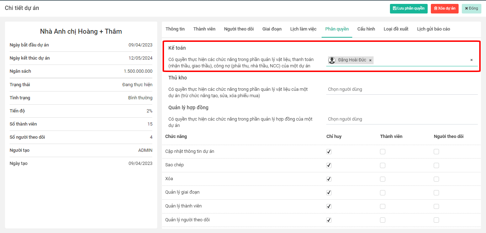Uncheck Chỉ huy for Cập nhật thông tin dự án

click(x=329, y=152)
